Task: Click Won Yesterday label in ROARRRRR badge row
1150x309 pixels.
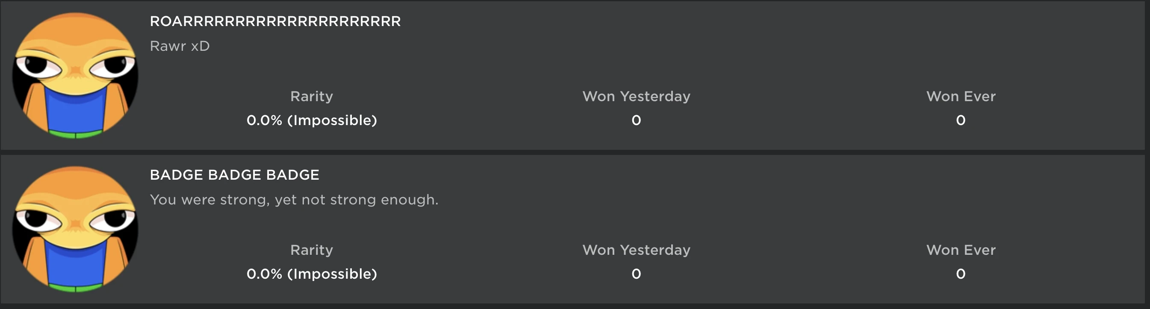Action: pyautogui.click(x=636, y=96)
